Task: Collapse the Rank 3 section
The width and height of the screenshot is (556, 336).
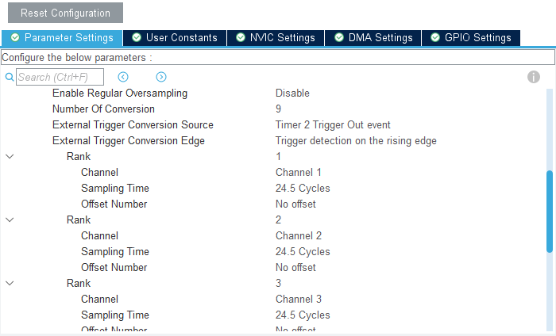Action: [x=10, y=283]
